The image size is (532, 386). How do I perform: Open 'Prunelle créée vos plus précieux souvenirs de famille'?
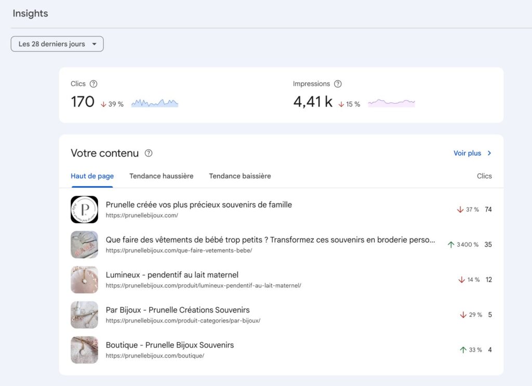point(199,205)
